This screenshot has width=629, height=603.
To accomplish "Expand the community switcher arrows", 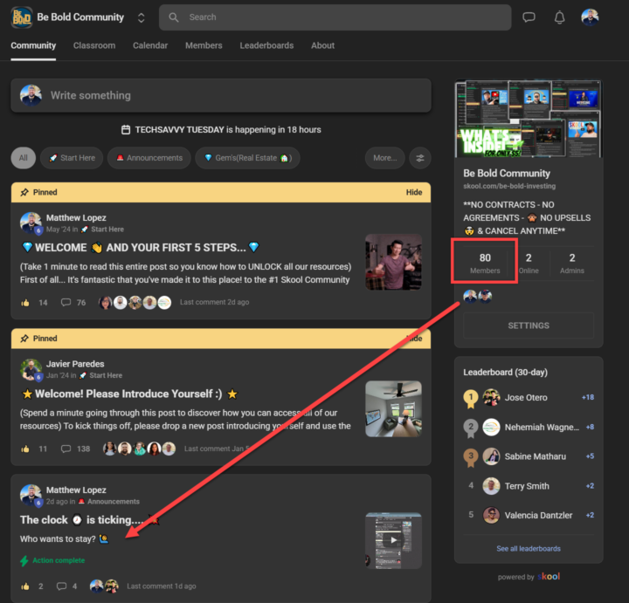I will tap(141, 17).
